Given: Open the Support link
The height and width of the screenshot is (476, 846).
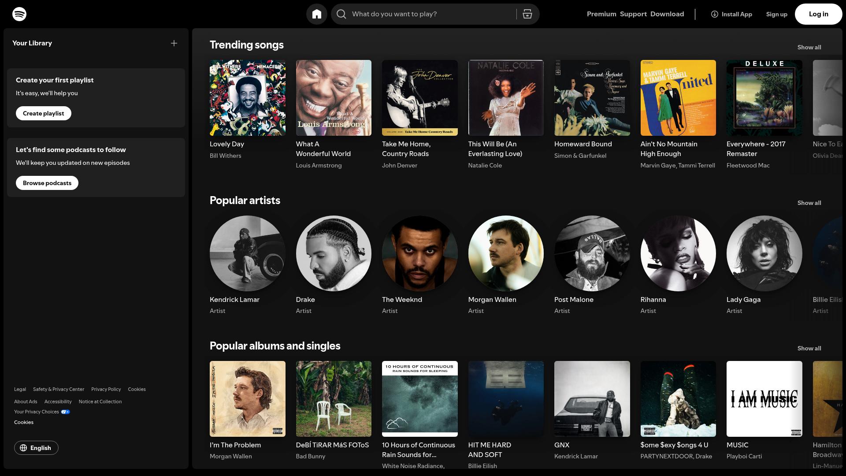Looking at the screenshot, I should (633, 14).
